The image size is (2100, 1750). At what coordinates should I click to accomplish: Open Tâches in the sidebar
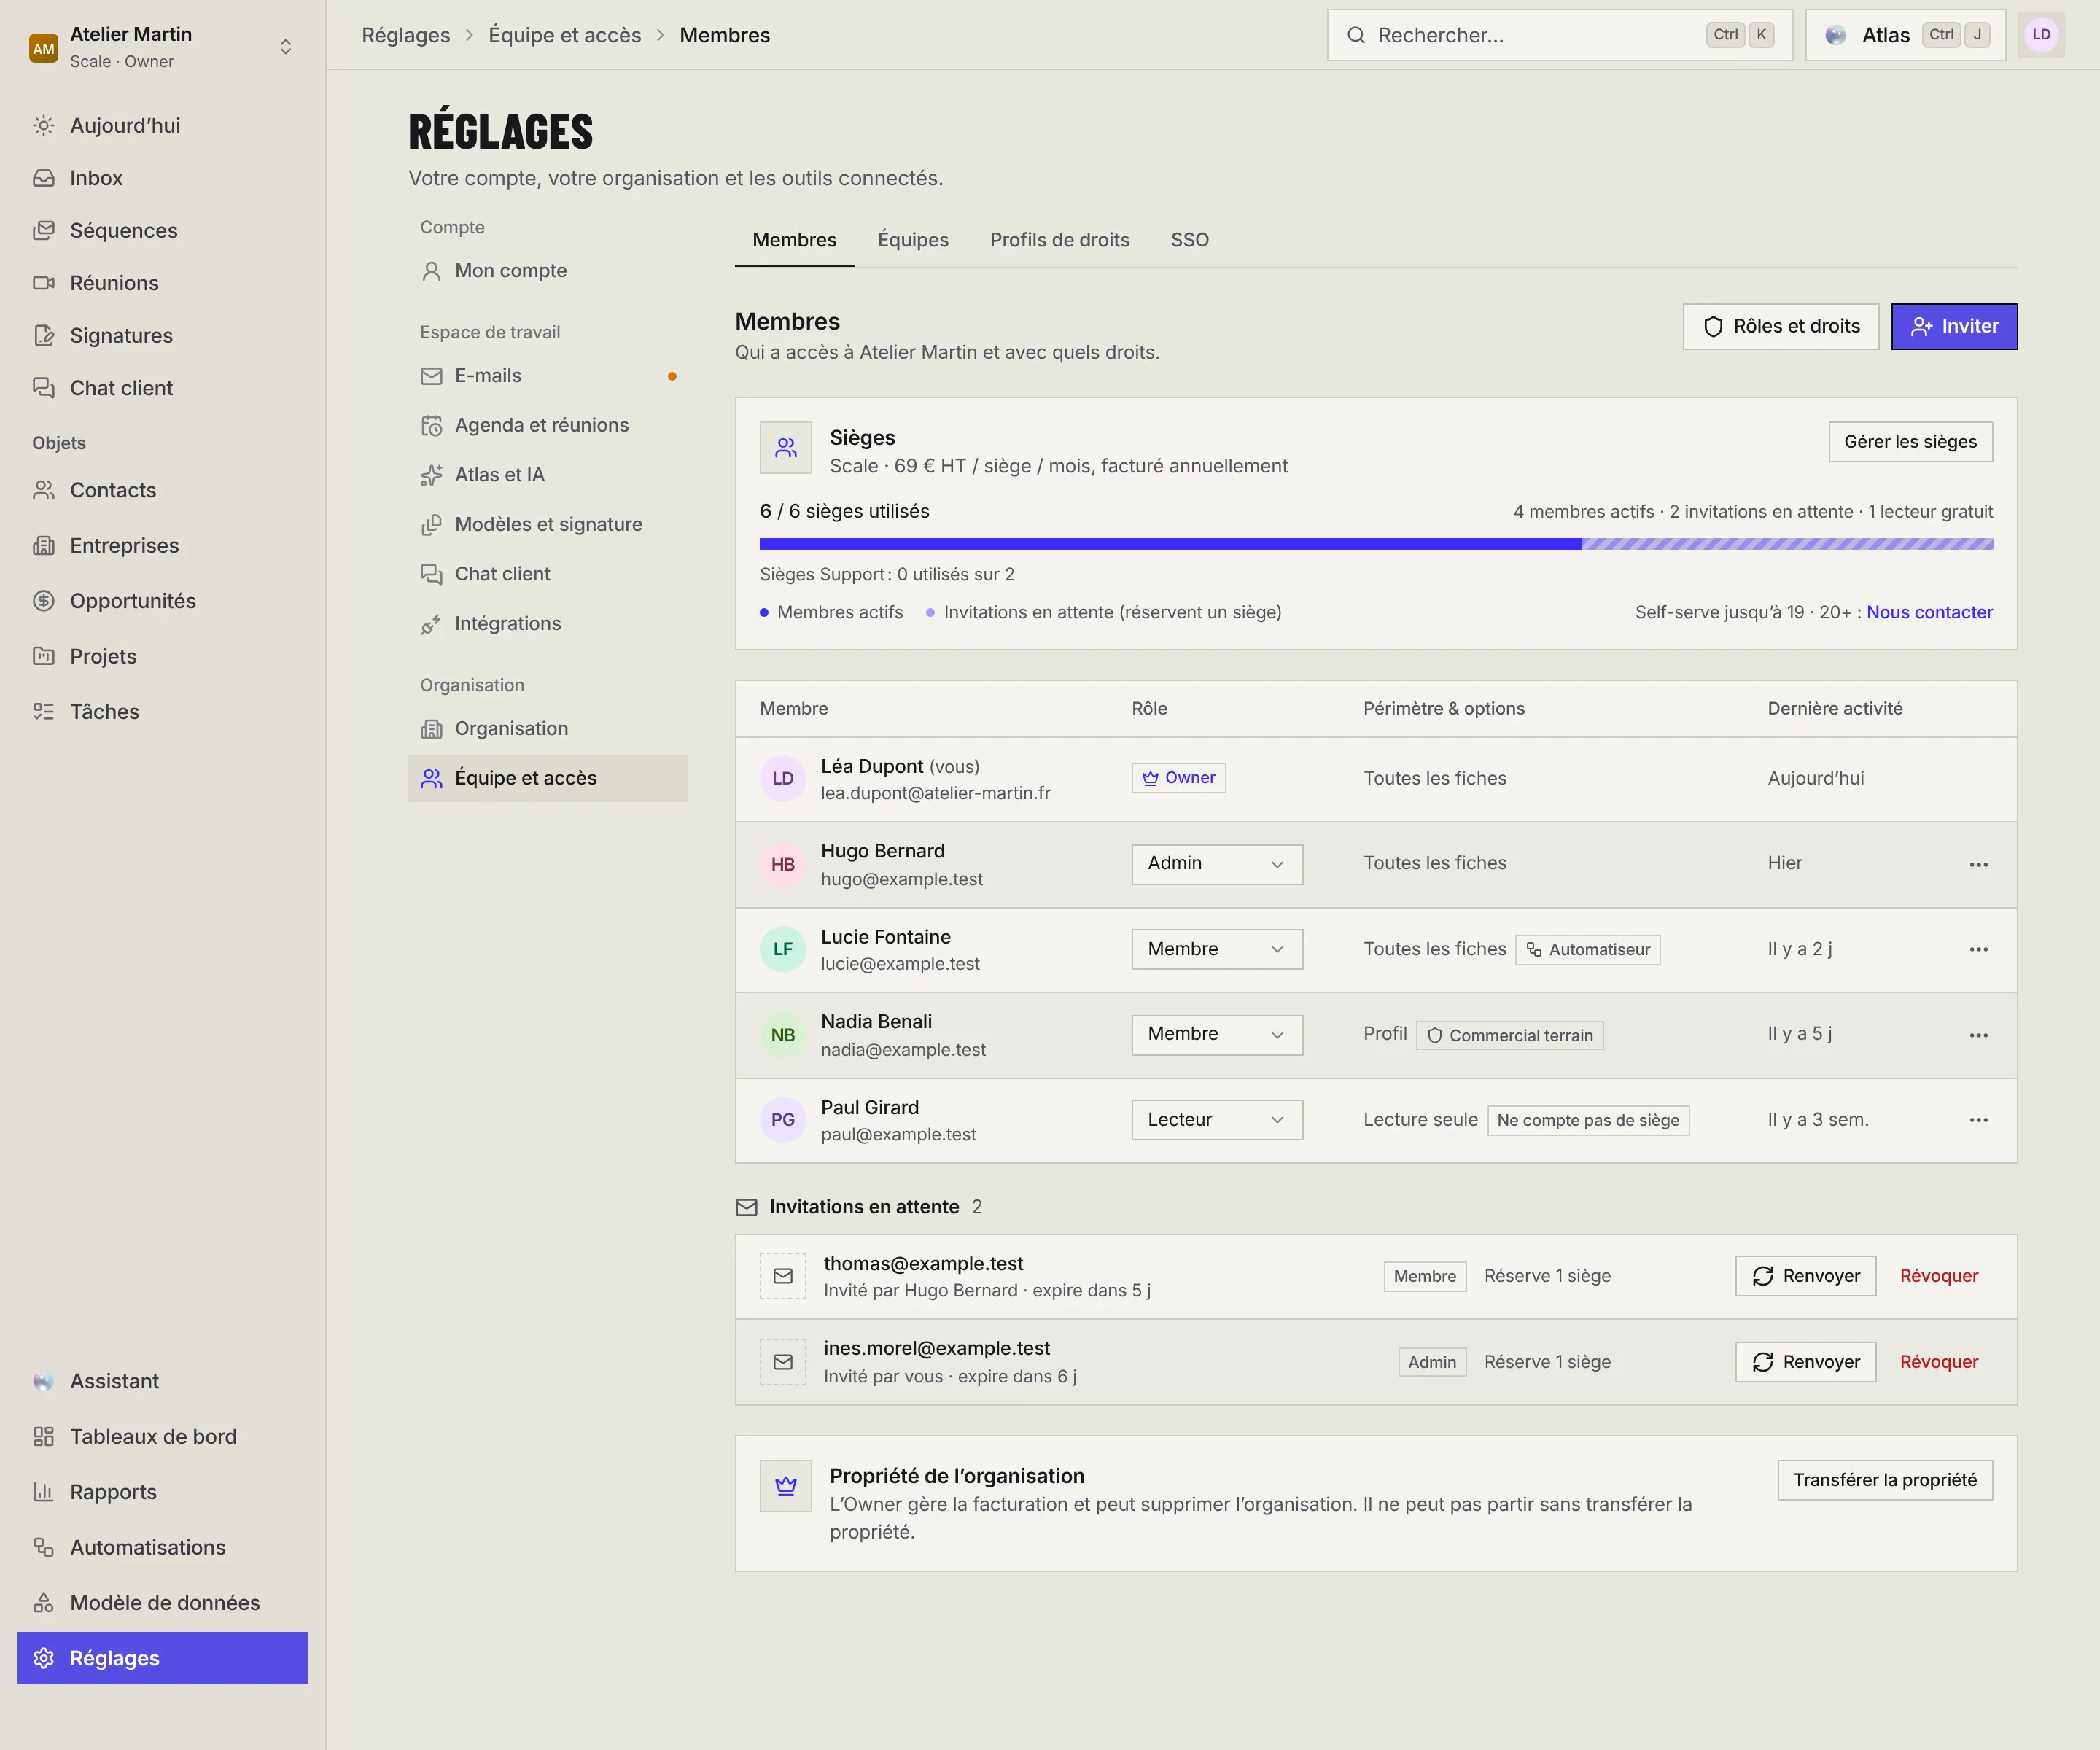pyautogui.click(x=162, y=712)
